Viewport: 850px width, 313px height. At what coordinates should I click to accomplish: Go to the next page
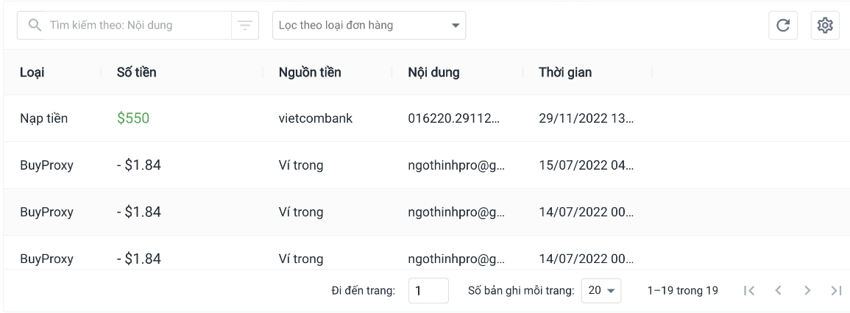click(x=807, y=291)
